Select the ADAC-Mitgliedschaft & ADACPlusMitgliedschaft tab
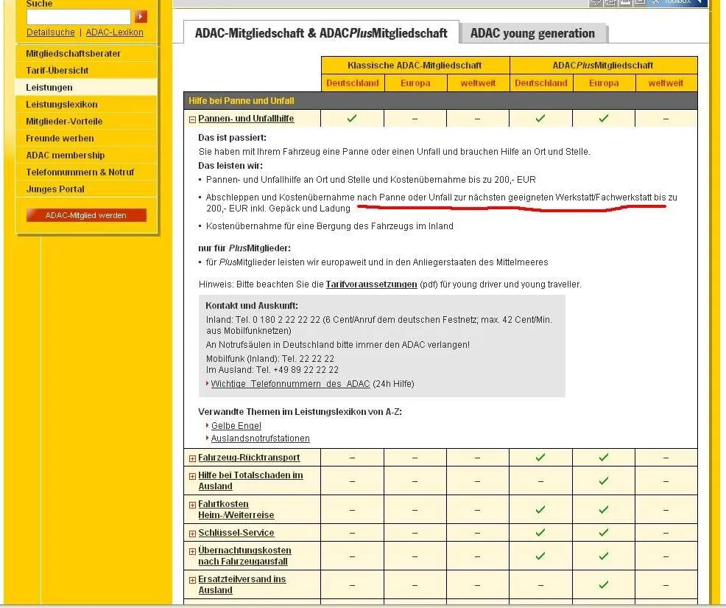The image size is (726, 608). [320, 33]
